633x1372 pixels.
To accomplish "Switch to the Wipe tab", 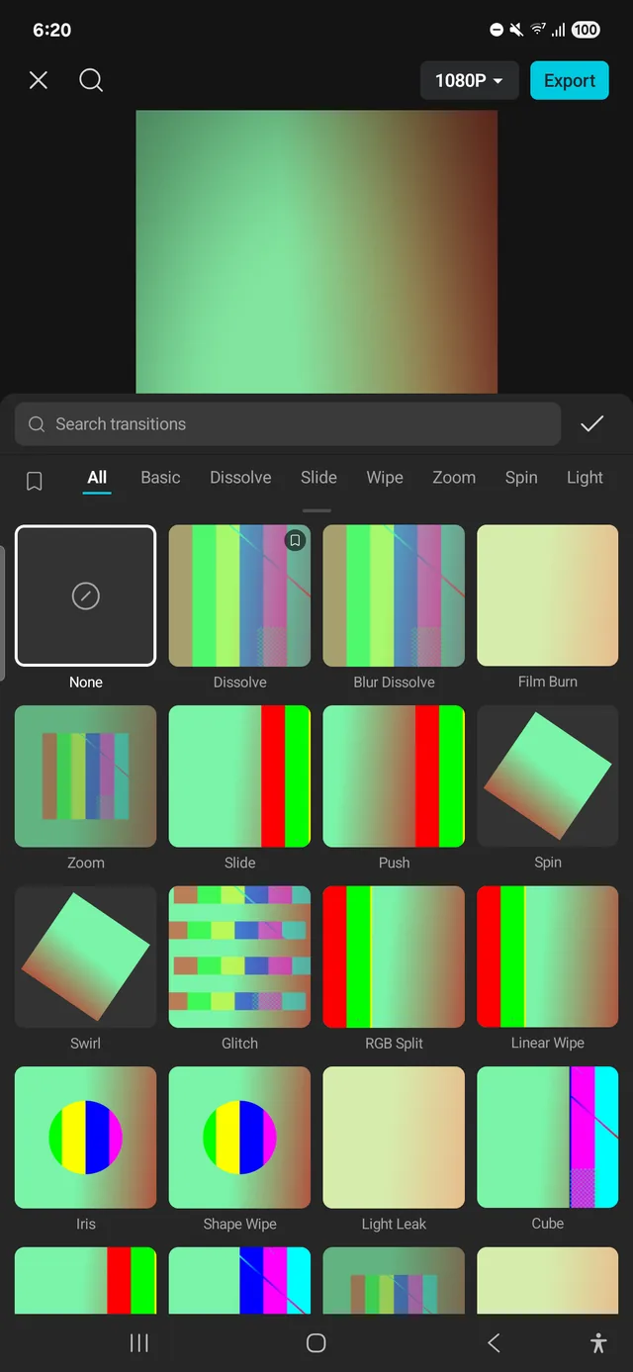I will pos(385,477).
